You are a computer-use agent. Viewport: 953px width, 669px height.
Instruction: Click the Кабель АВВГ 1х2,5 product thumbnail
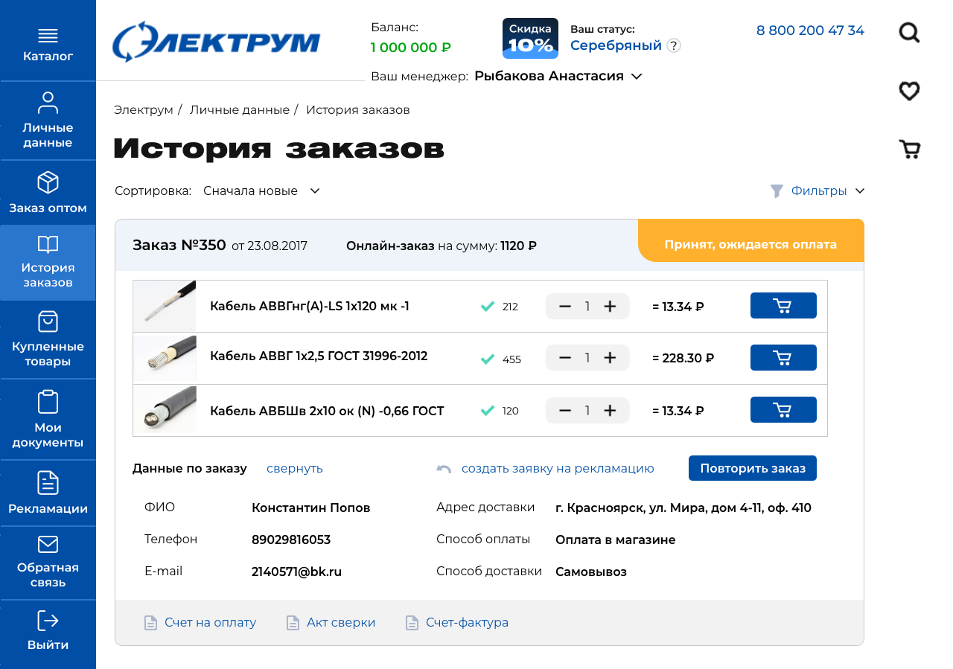(x=165, y=358)
